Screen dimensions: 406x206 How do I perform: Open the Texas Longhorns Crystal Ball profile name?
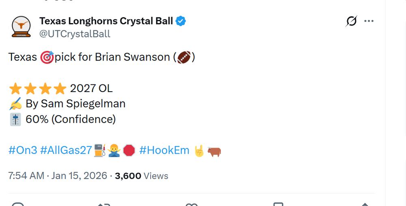pyautogui.click(x=106, y=21)
